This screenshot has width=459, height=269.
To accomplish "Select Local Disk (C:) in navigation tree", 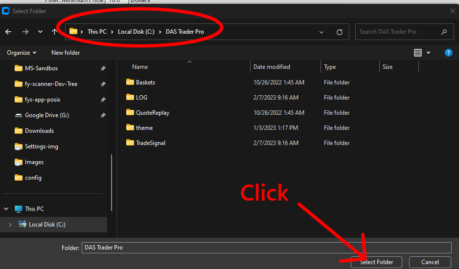I will click(47, 224).
